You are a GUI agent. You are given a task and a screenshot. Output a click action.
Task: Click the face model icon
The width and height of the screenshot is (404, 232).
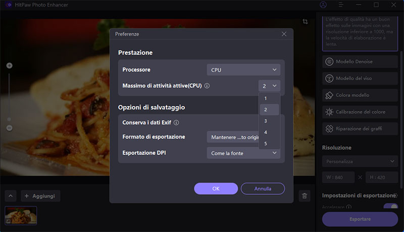(x=329, y=79)
